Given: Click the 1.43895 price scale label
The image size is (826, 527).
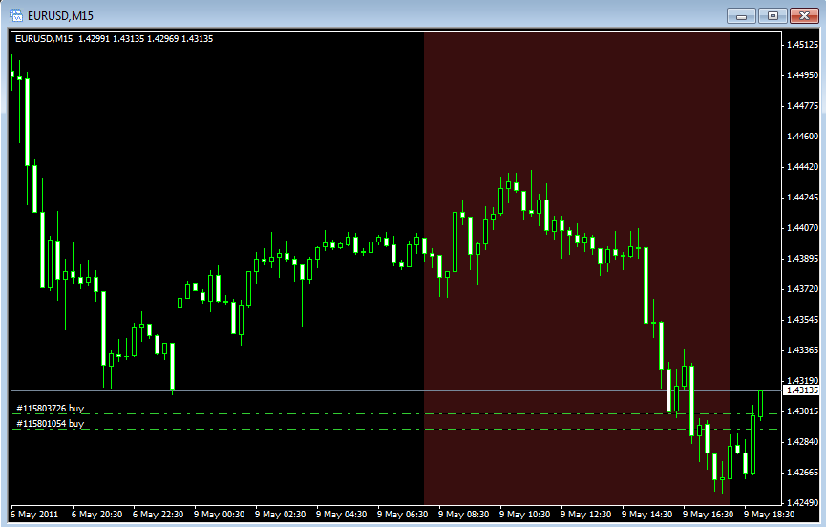Looking at the screenshot, I should point(803,259).
